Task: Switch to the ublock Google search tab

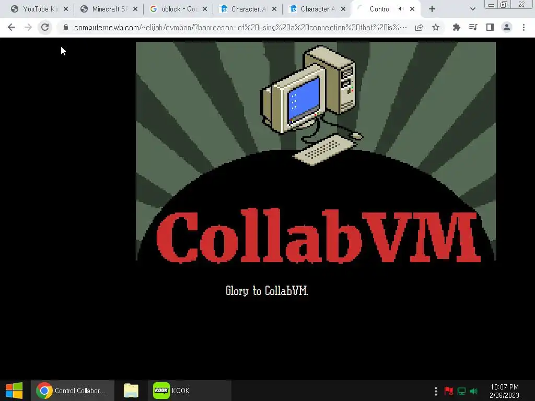Action: pos(175,9)
